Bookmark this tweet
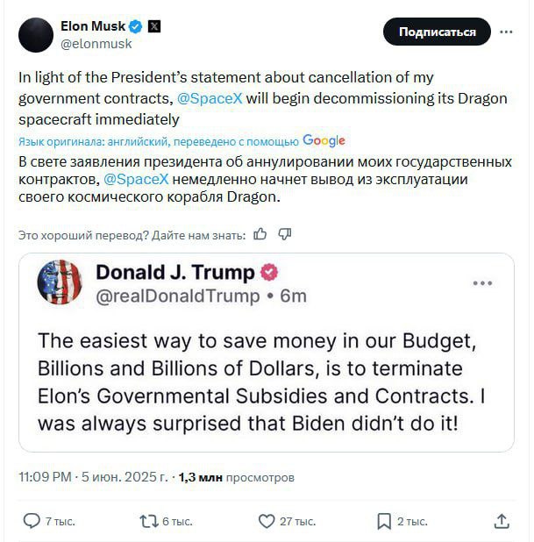The height and width of the screenshot is (542, 534). coord(384,521)
